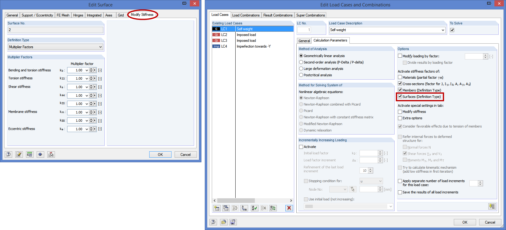
Task: Select all load cases check icon
Action: 254,208
